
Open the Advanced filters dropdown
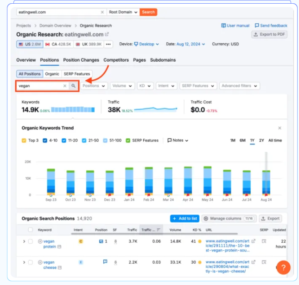[239, 86]
